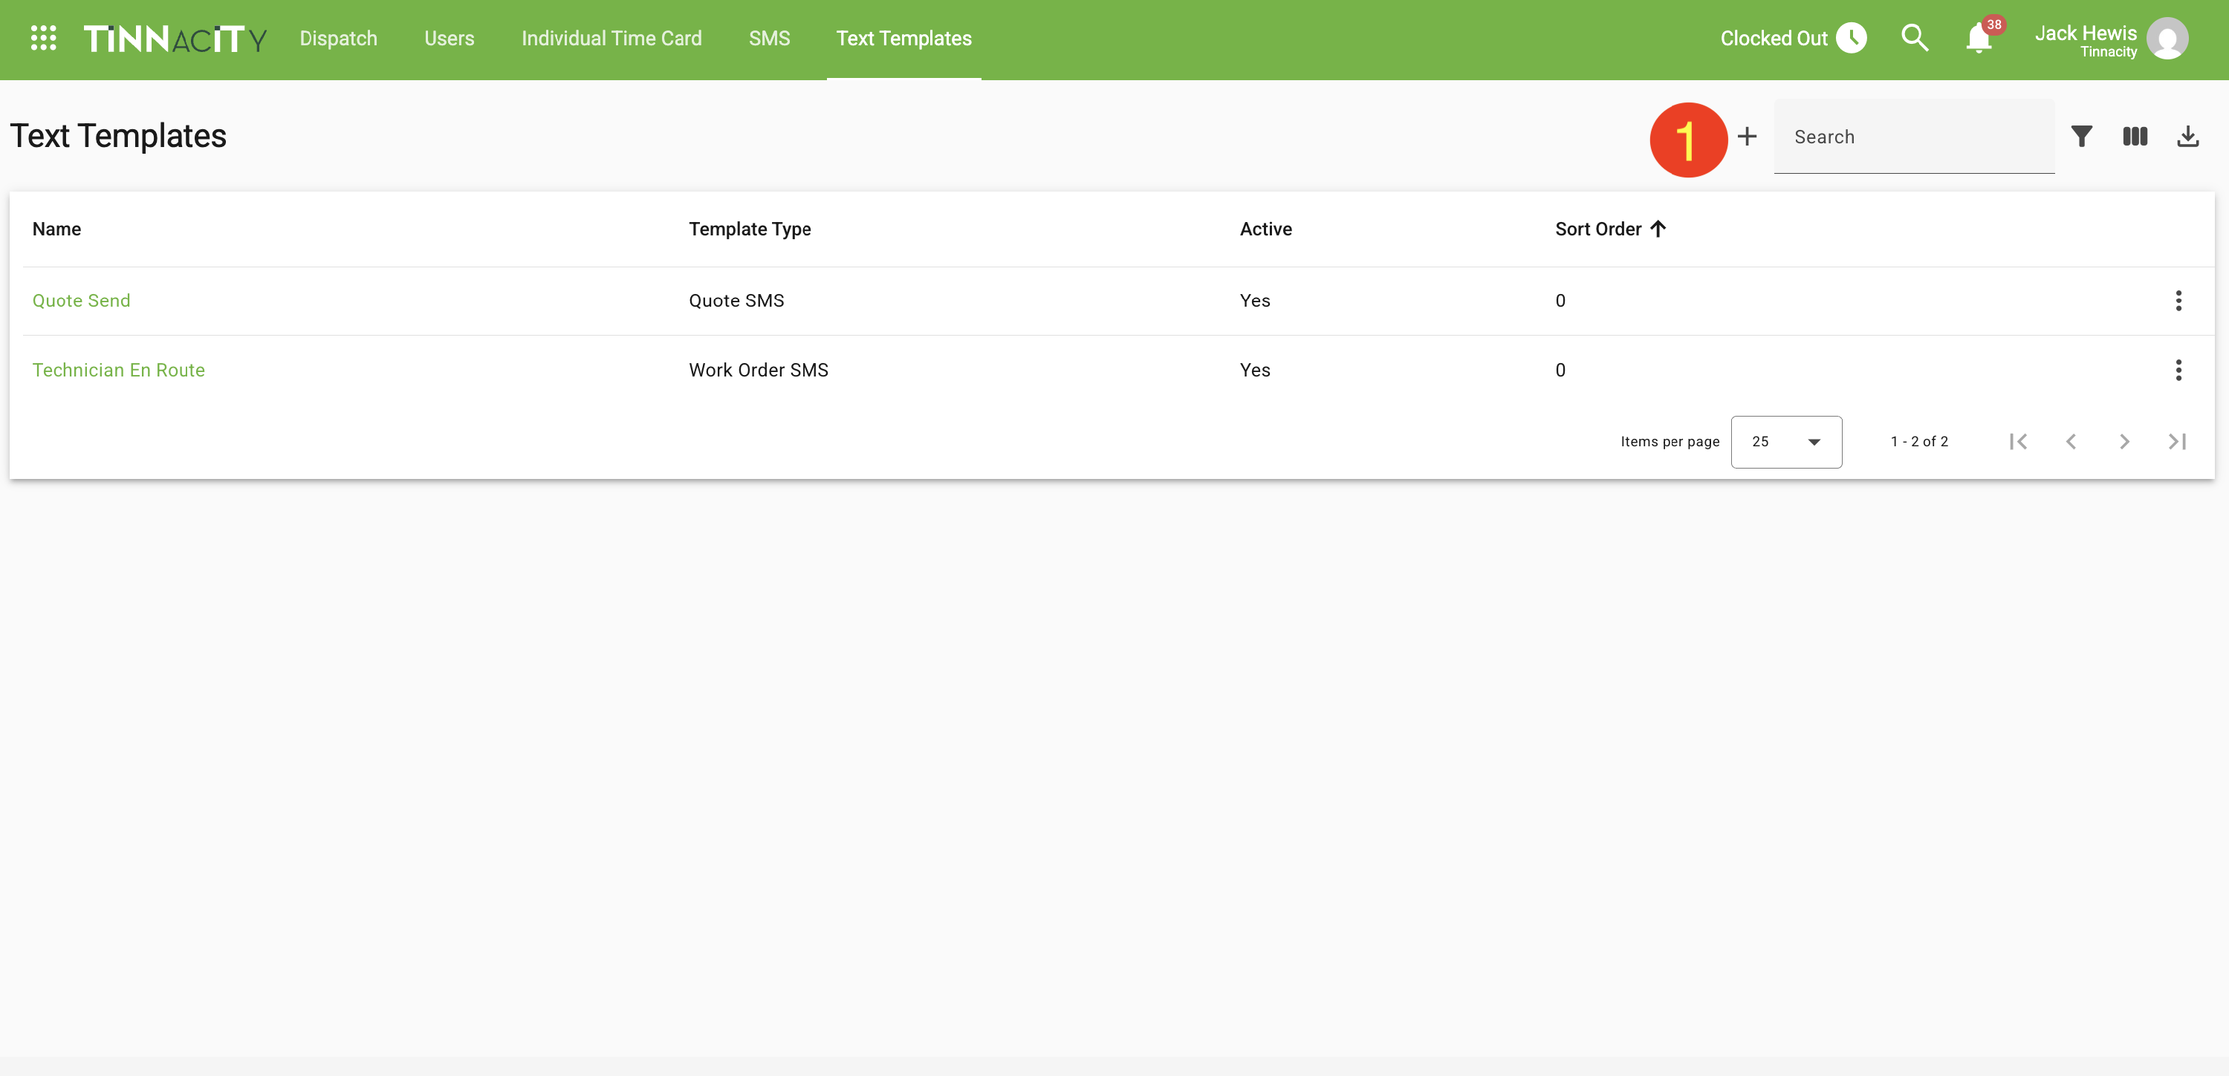Sort by Sort Order column header
This screenshot has height=1076, width=2229.
click(1597, 229)
